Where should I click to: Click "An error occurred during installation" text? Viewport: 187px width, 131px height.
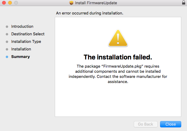(90, 13)
